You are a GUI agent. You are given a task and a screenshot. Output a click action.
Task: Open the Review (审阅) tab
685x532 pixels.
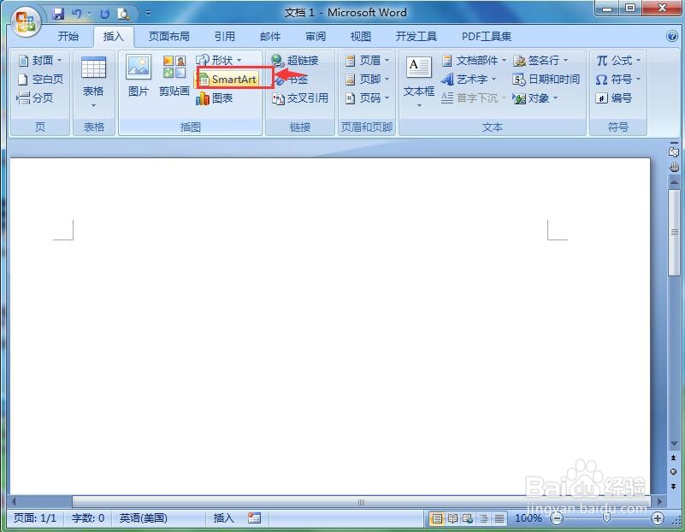coord(316,36)
